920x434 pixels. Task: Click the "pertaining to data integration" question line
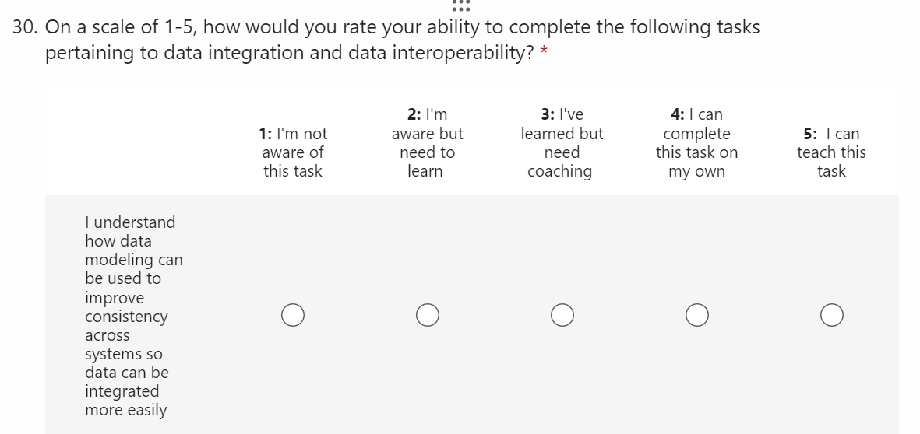click(x=288, y=53)
